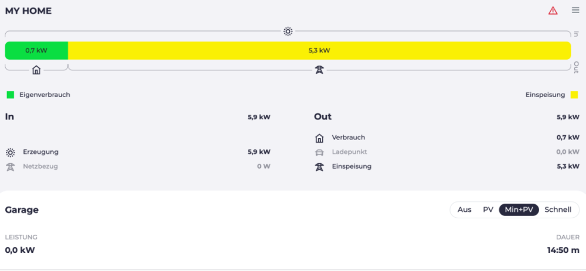Click the Erzeugung sun icon
This screenshot has width=586, height=271.
point(11,152)
